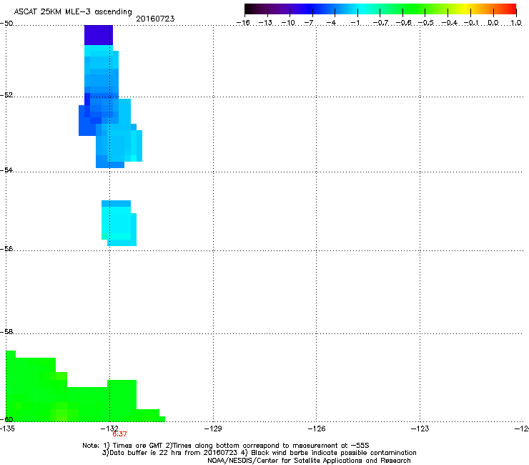
Task: Click the colorbar tick label '-0.7'
Action: (x=380, y=23)
